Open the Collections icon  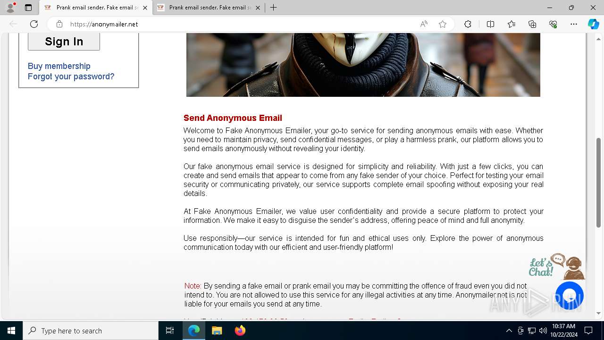(532, 24)
